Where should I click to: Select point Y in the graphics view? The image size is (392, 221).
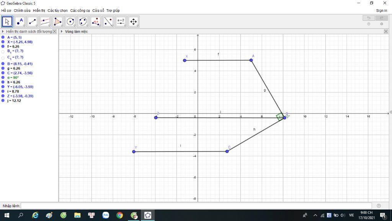tap(134, 152)
